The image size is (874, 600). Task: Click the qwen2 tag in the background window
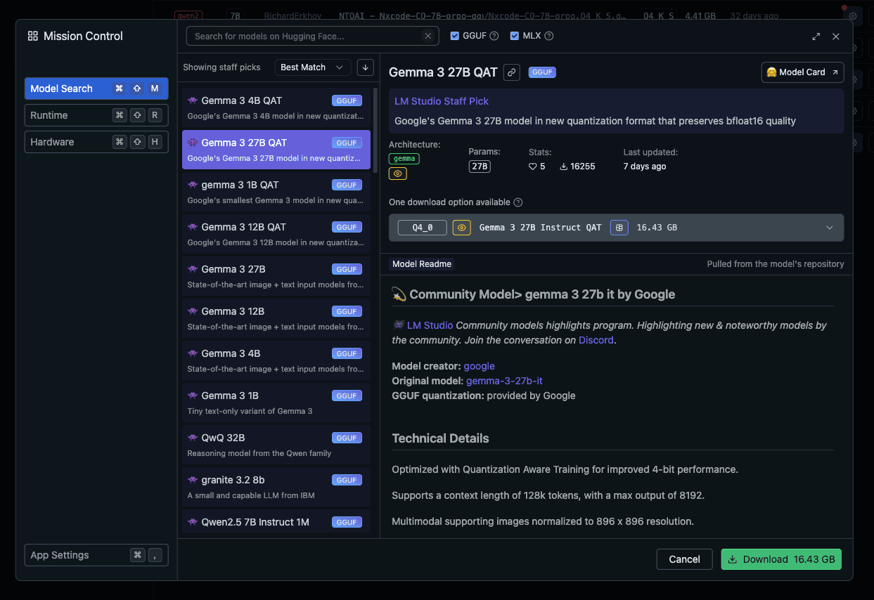pyautogui.click(x=188, y=15)
